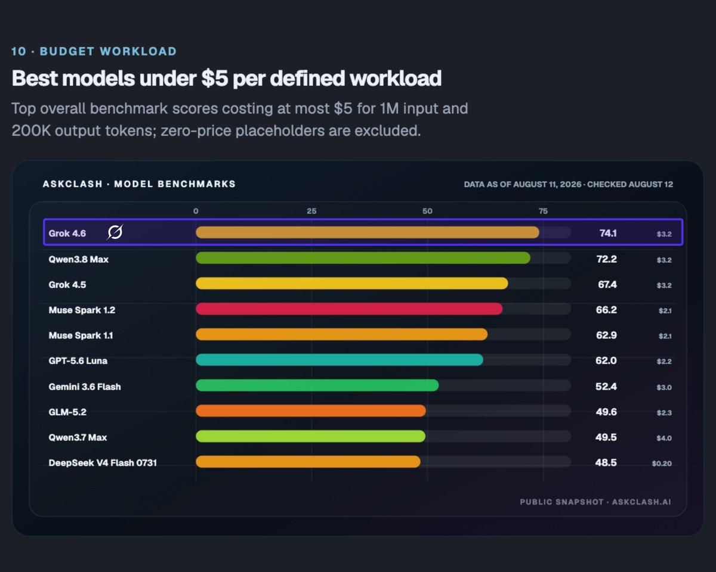Select the Muse Spark 1.1 label

coord(81,335)
